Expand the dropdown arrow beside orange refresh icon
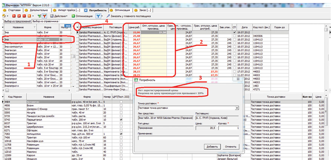Image resolution: width=331 pixels, height=160 pixels. pos(33,16)
